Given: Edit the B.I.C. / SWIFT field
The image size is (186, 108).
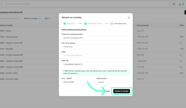Looking at the screenshot, I should [x=78, y=82].
